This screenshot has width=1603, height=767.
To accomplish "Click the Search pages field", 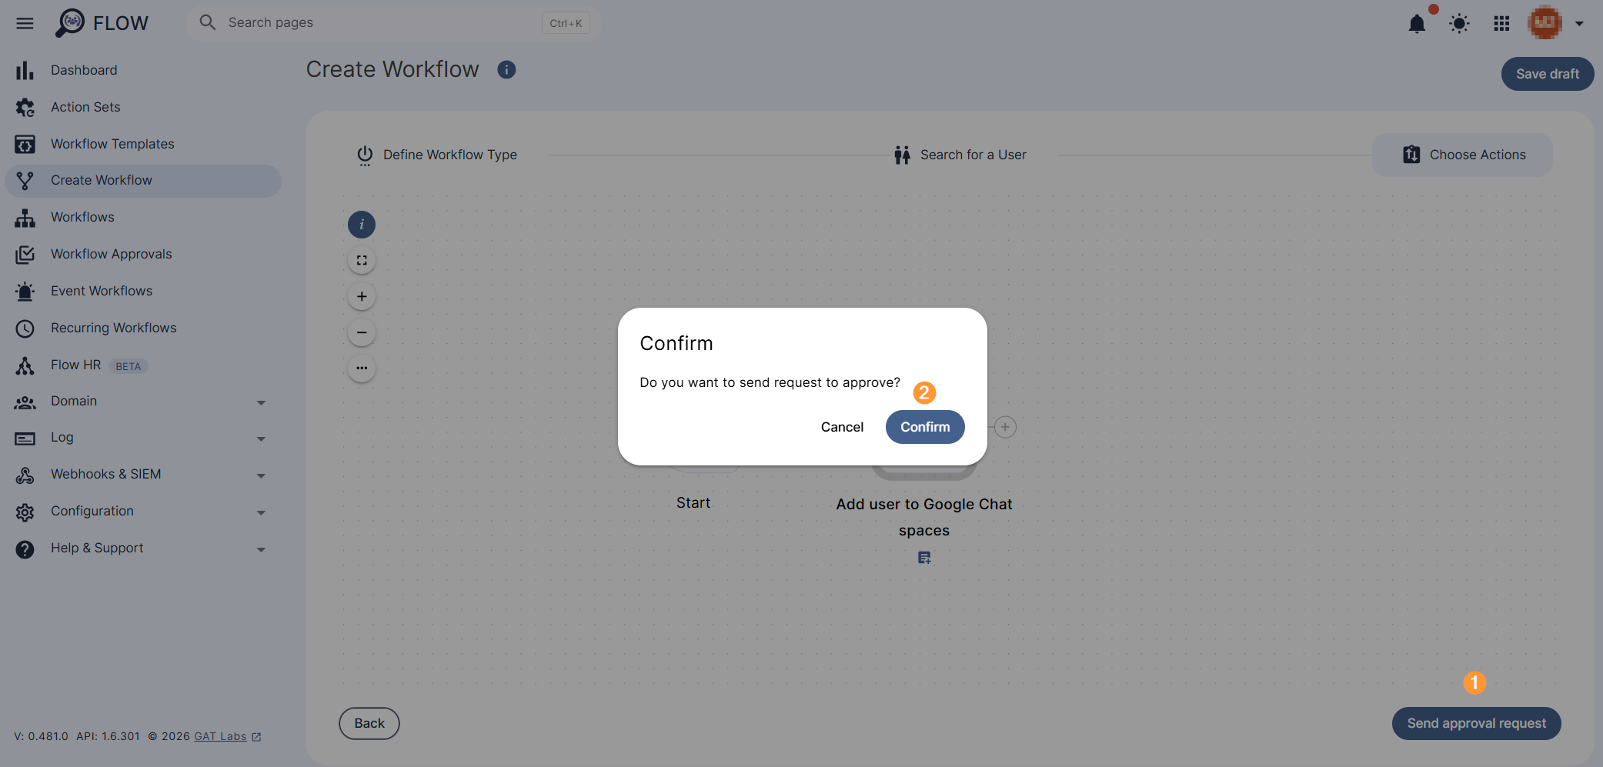I will click(x=393, y=23).
